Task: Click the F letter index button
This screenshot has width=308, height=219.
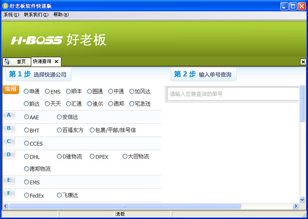Action: coord(9,194)
